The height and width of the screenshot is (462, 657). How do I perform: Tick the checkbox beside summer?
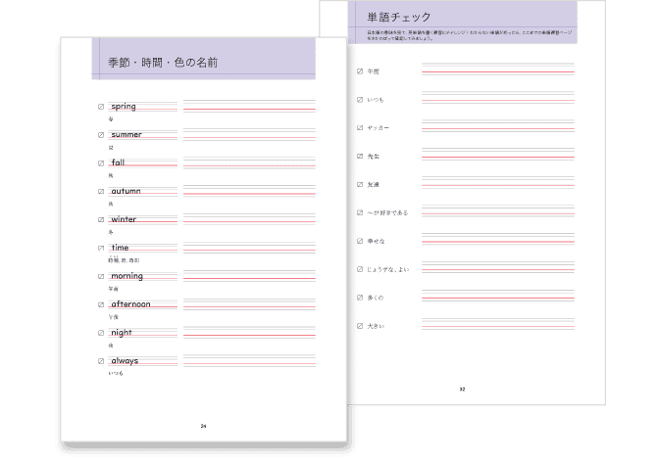point(101,135)
